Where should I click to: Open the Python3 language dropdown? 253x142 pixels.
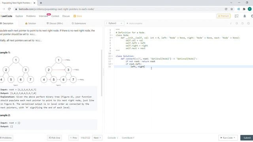(x=114, y=23)
